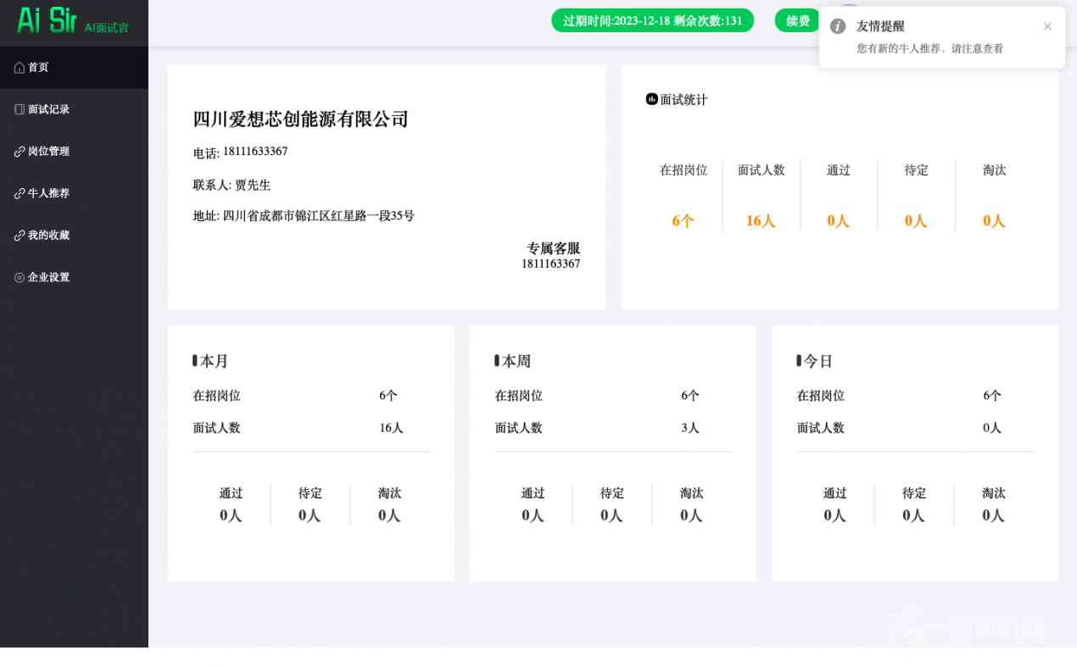Screen dimensions: 1077x667
Task: Click the orange 6个 under 在招岗位
Action: [683, 221]
